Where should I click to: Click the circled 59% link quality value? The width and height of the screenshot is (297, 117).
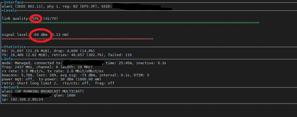click(35, 19)
